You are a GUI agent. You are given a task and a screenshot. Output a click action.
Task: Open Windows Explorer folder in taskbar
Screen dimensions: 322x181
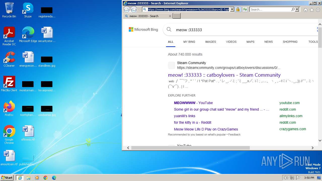(28, 177)
